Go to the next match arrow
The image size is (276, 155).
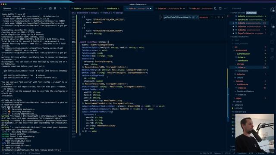click(215, 17)
